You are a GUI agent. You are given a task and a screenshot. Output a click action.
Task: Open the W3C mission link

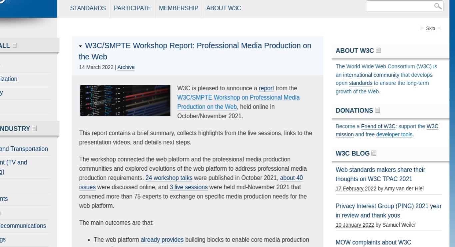coord(387,130)
